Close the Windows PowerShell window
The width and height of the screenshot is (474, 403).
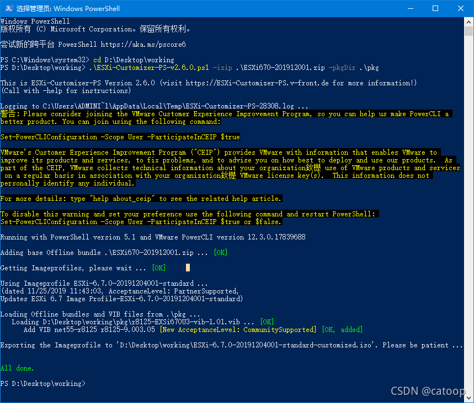click(460, 8)
